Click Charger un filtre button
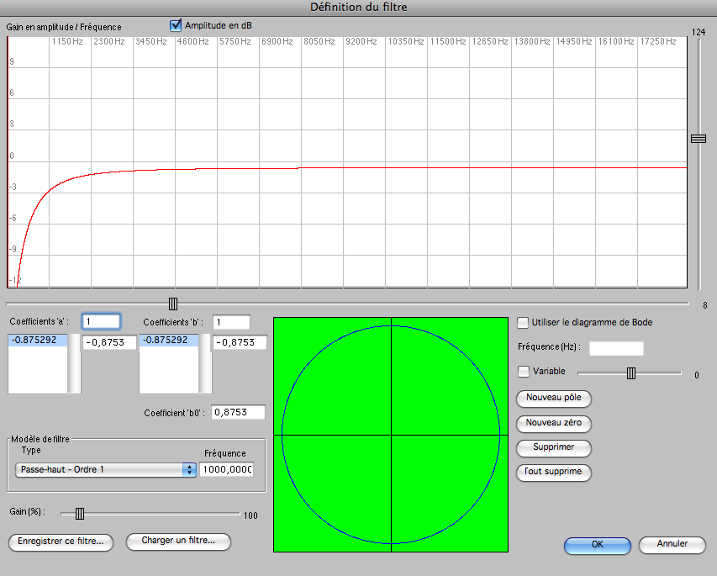The width and height of the screenshot is (717, 576). point(178,541)
